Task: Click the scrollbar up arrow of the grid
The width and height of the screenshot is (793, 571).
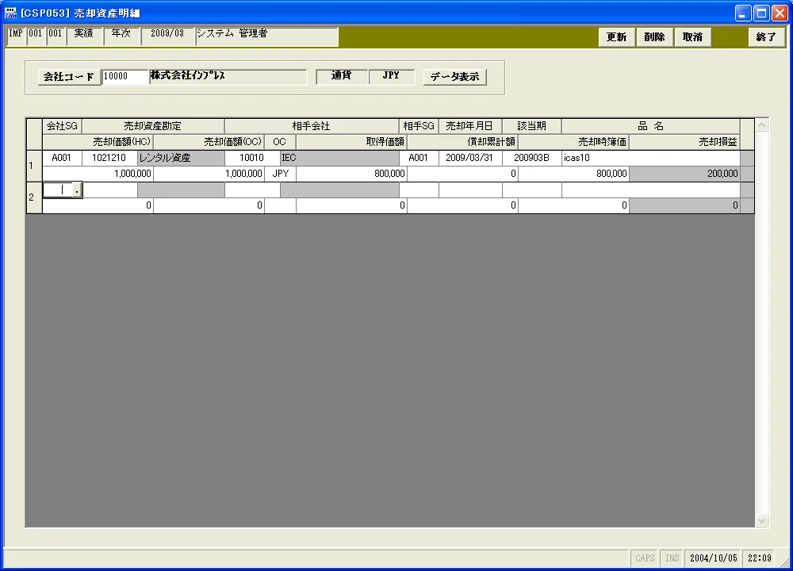Action: point(761,125)
